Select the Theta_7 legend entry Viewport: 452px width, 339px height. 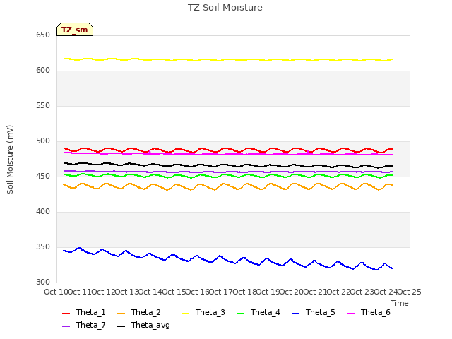pyautogui.click(x=84, y=325)
